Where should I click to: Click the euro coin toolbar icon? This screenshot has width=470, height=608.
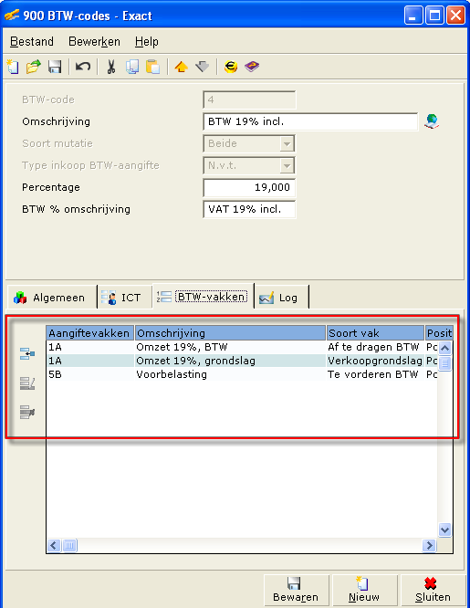point(231,67)
